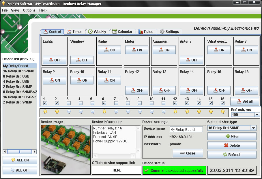The height and width of the screenshot is (179, 262).
Task: Click the Set all button
Action: [x=245, y=101]
